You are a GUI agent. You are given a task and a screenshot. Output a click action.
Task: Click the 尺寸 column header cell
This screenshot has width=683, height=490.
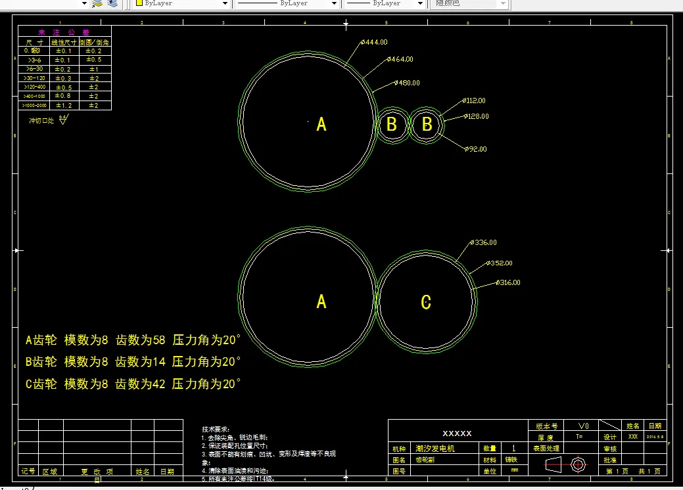[34, 42]
